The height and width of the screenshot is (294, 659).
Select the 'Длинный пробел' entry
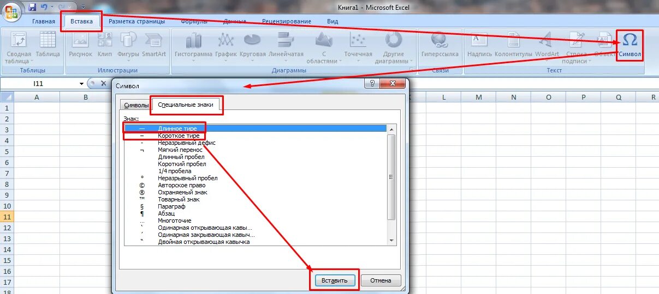click(256, 157)
